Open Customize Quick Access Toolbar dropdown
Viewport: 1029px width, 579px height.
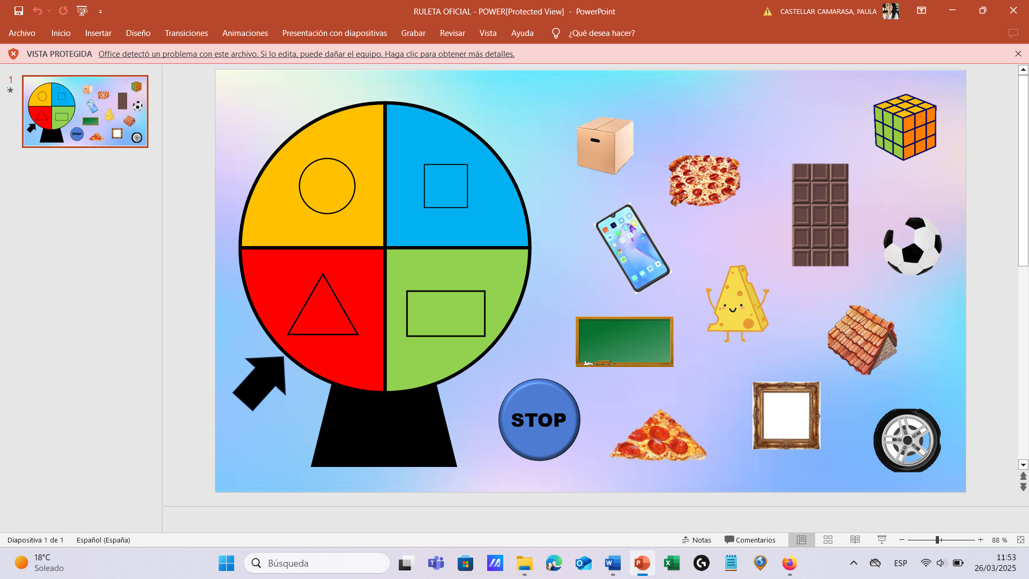pos(100,11)
